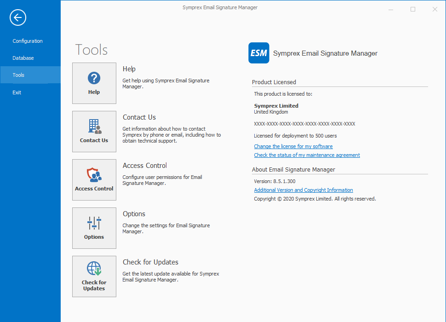
Task: Open 'Check the status of my maintenance agreement'
Action: 307,155
